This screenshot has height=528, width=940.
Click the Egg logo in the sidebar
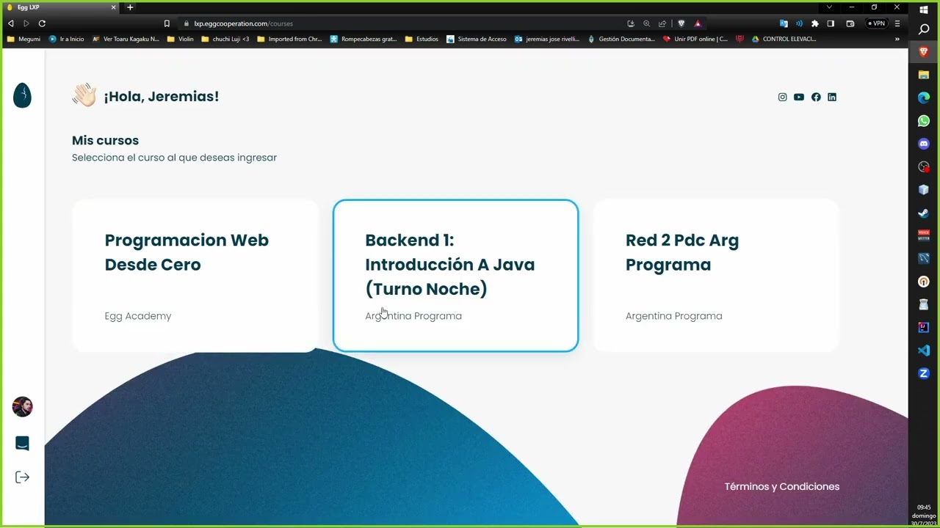pos(22,95)
